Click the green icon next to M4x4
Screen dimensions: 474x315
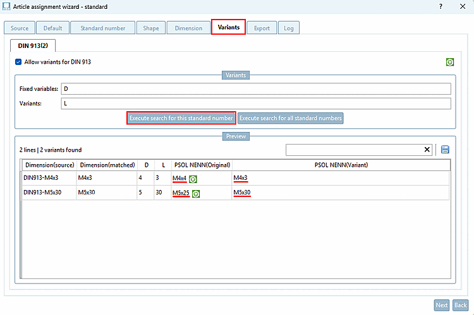[x=193, y=179]
